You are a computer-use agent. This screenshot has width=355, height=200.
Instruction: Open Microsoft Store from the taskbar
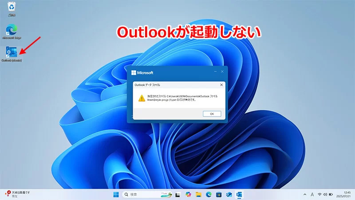pyautogui.click(x=219, y=194)
